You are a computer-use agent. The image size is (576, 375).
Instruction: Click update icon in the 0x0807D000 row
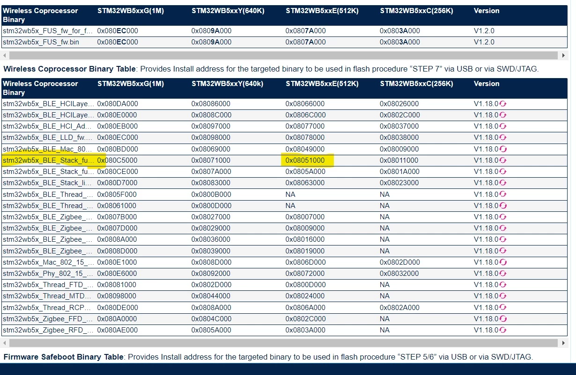pos(503,228)
